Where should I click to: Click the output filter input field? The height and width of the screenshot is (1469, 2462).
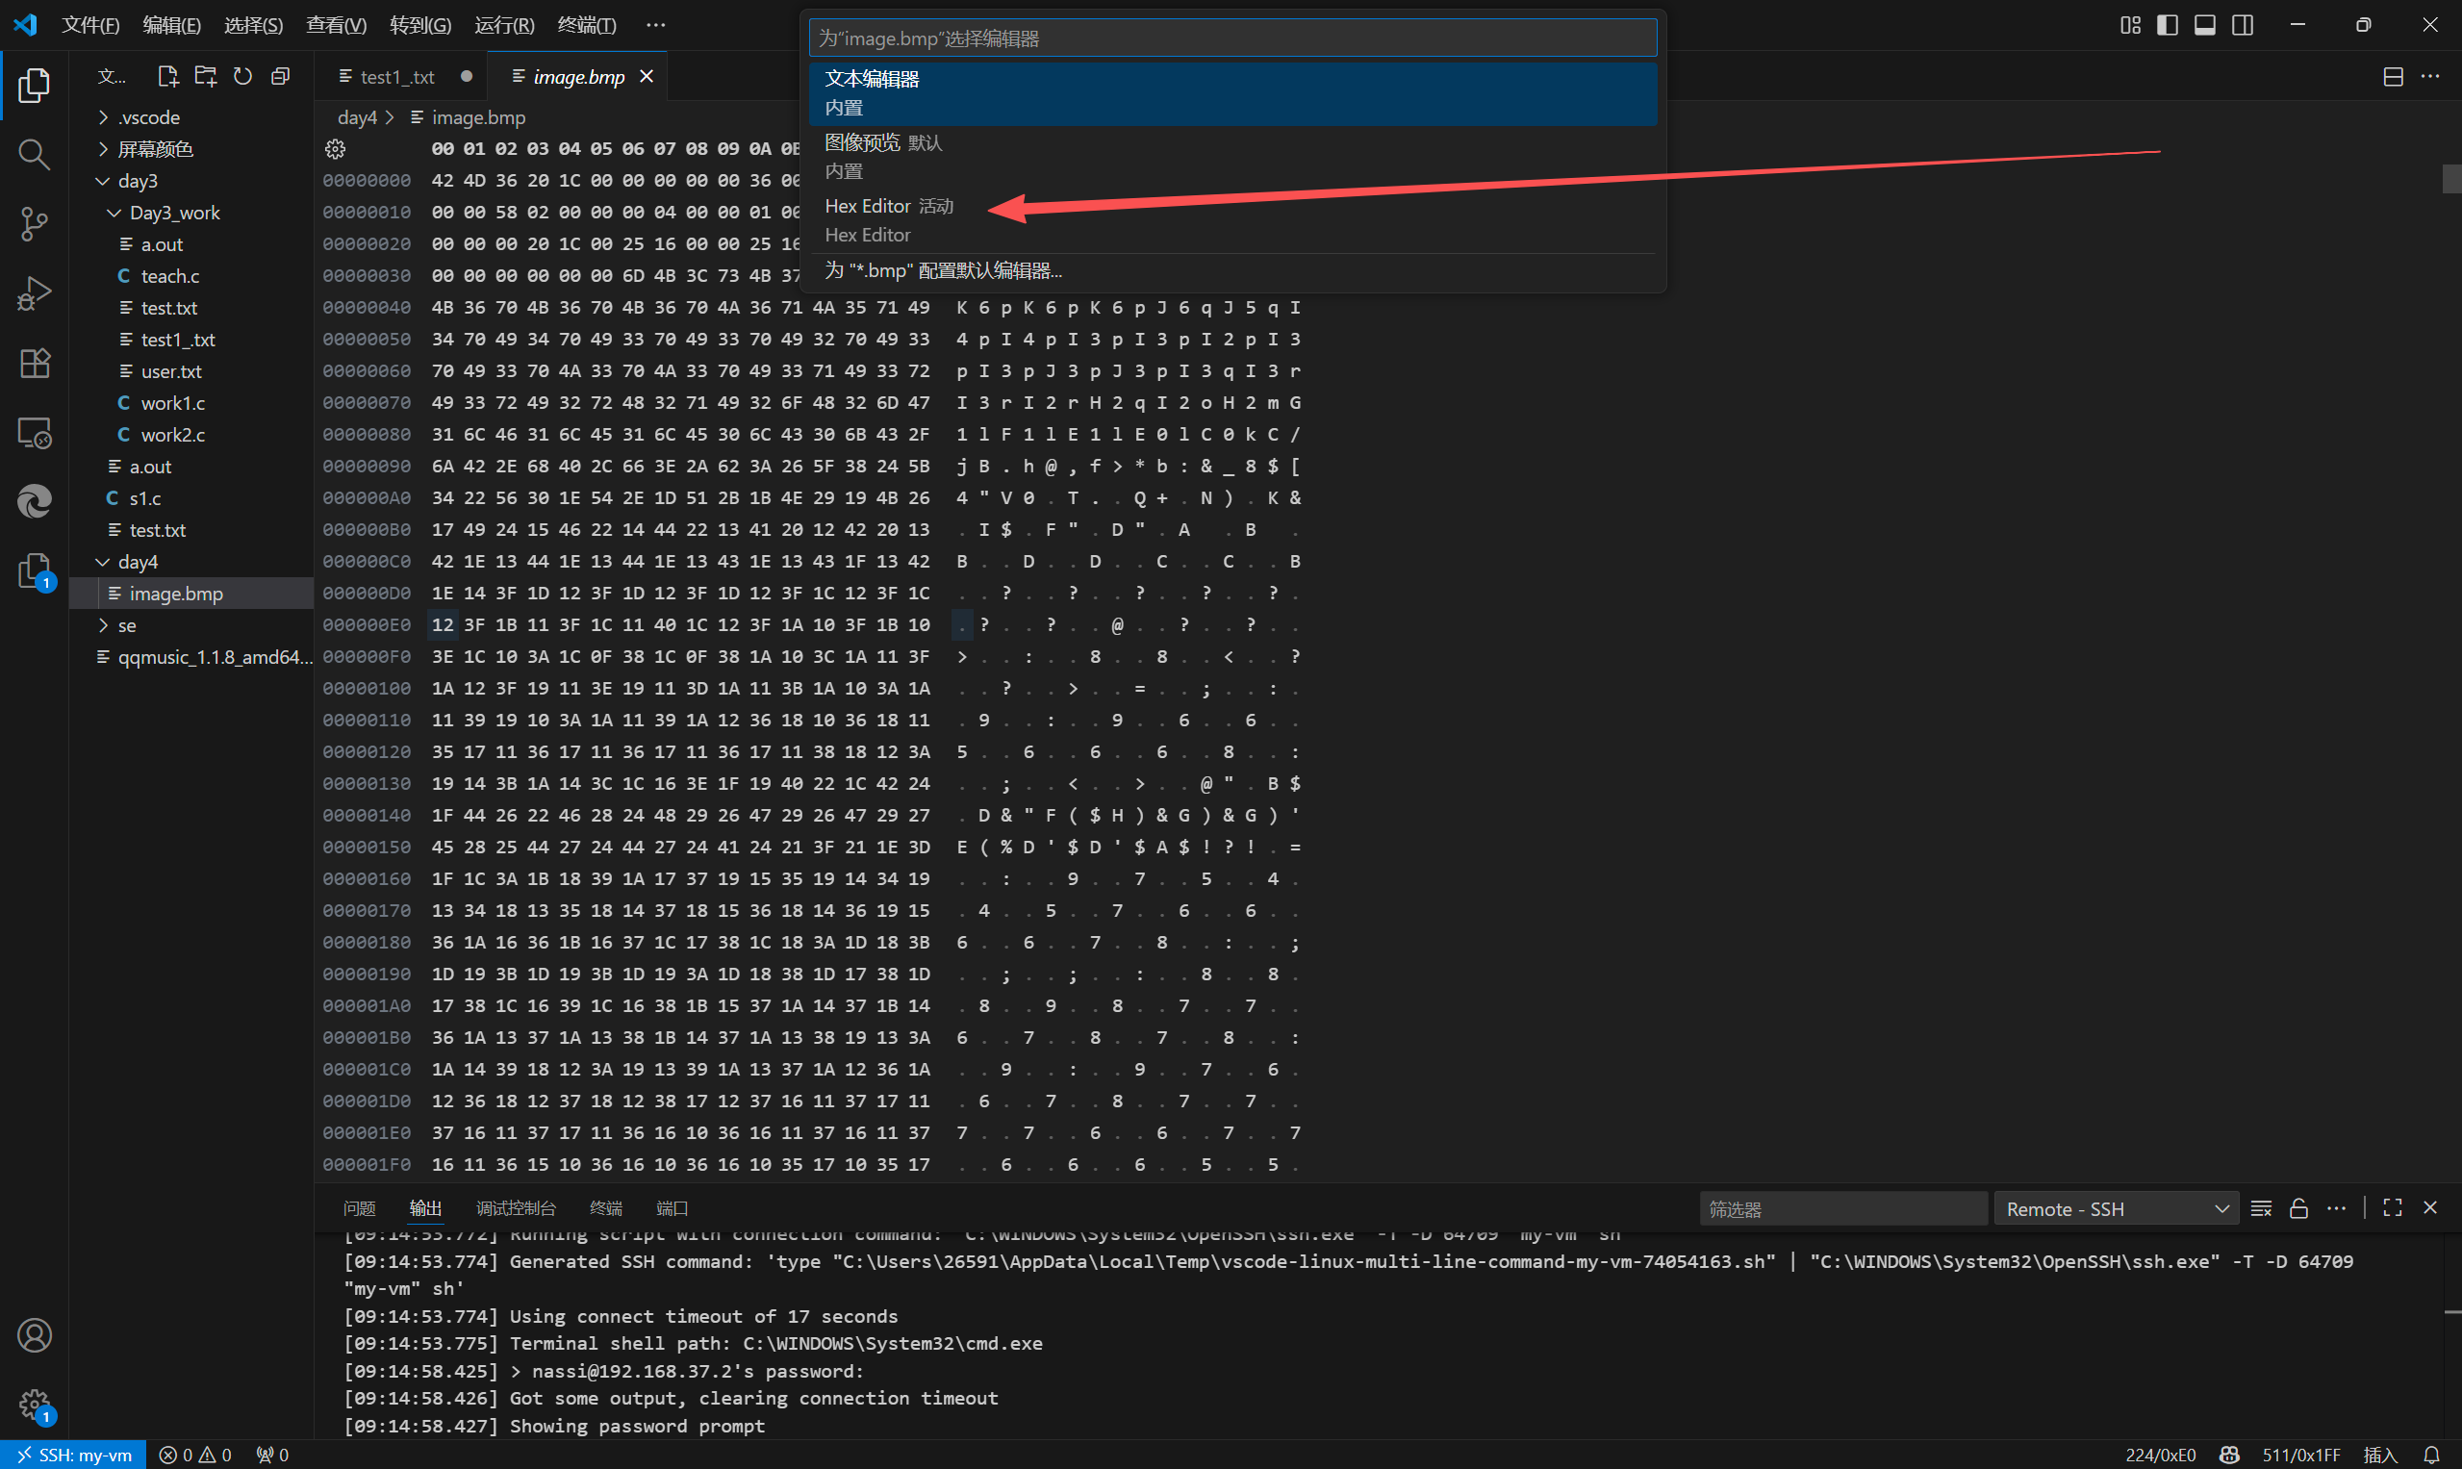pos(1841,1208)
